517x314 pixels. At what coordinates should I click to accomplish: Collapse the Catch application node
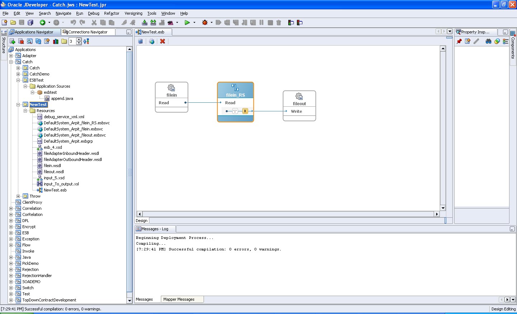11,62
